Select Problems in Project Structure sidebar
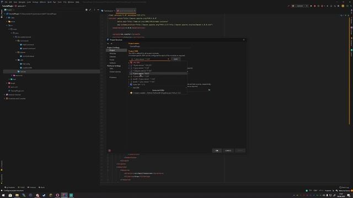 [x=113, y=77]
